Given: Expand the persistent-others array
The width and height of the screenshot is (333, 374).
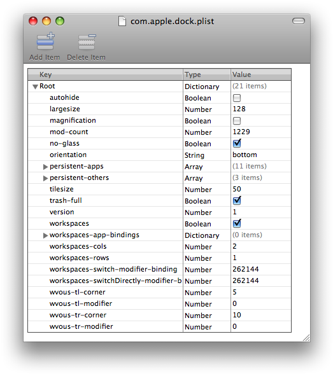Looking at the screenshot, I should [x=45, y=178].
